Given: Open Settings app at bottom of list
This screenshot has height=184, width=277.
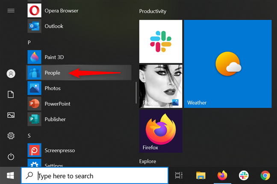Looking at the screenshot, I should pos(79,163).
